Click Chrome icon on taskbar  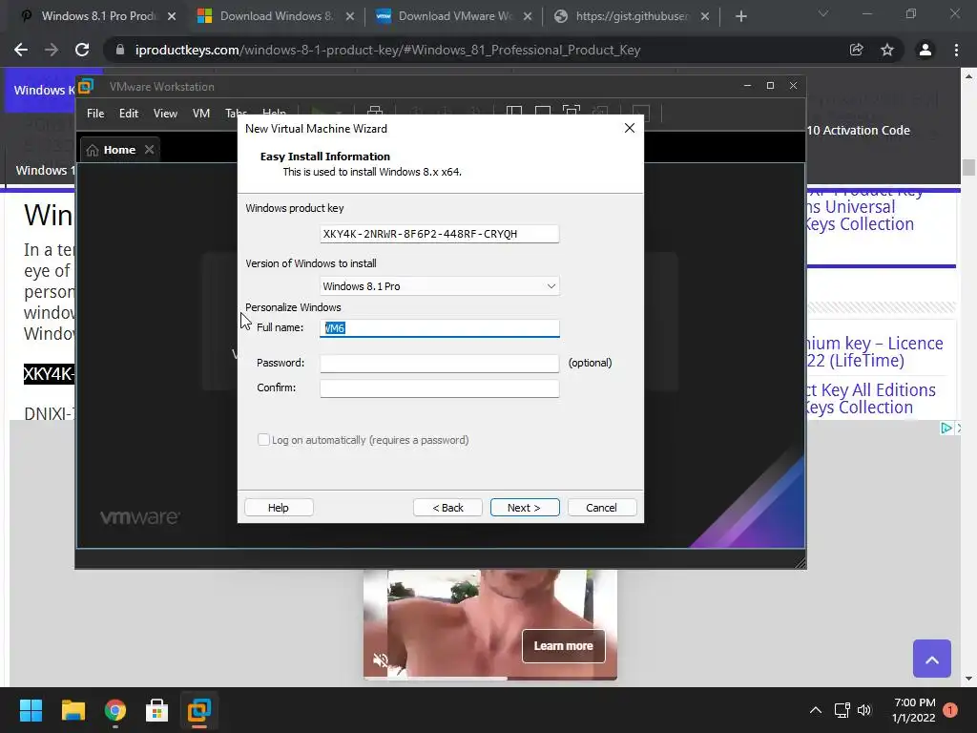pos(115,710)
